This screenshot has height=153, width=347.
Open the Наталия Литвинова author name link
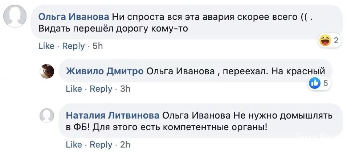tap(113, 116)
